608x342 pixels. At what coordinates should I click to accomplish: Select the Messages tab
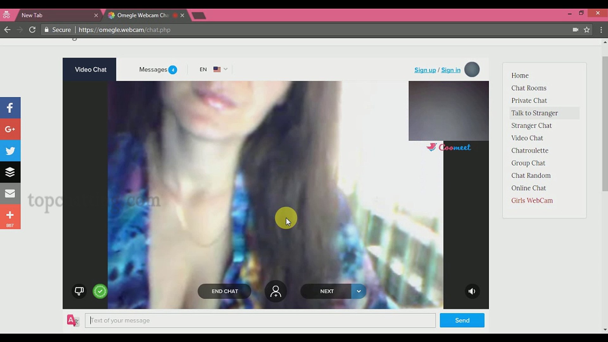pos(157,69)
